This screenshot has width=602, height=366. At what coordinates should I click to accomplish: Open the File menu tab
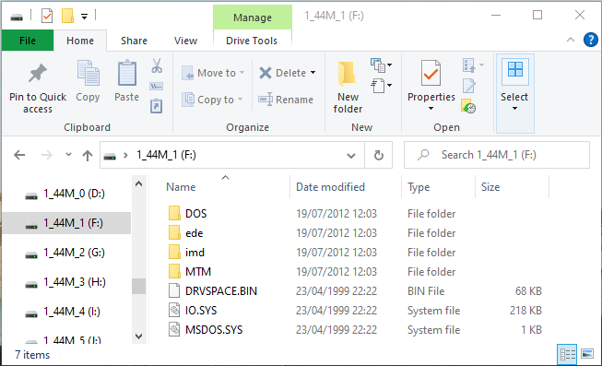pos(28,41)
